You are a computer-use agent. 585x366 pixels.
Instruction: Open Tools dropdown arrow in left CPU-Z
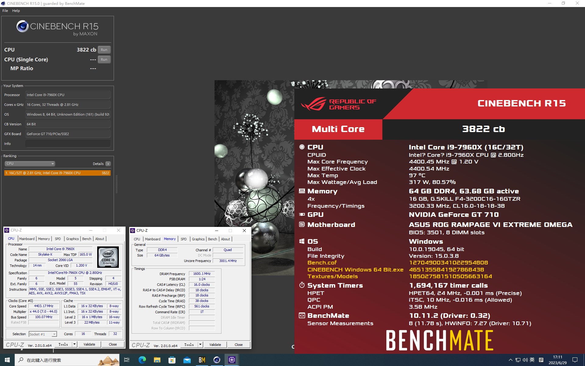(x=74, y=344)
